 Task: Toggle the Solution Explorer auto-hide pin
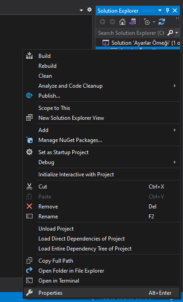point(168,10)
